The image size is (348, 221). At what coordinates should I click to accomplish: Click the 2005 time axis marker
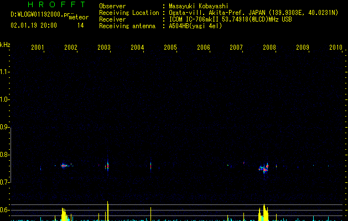[170, 47]
